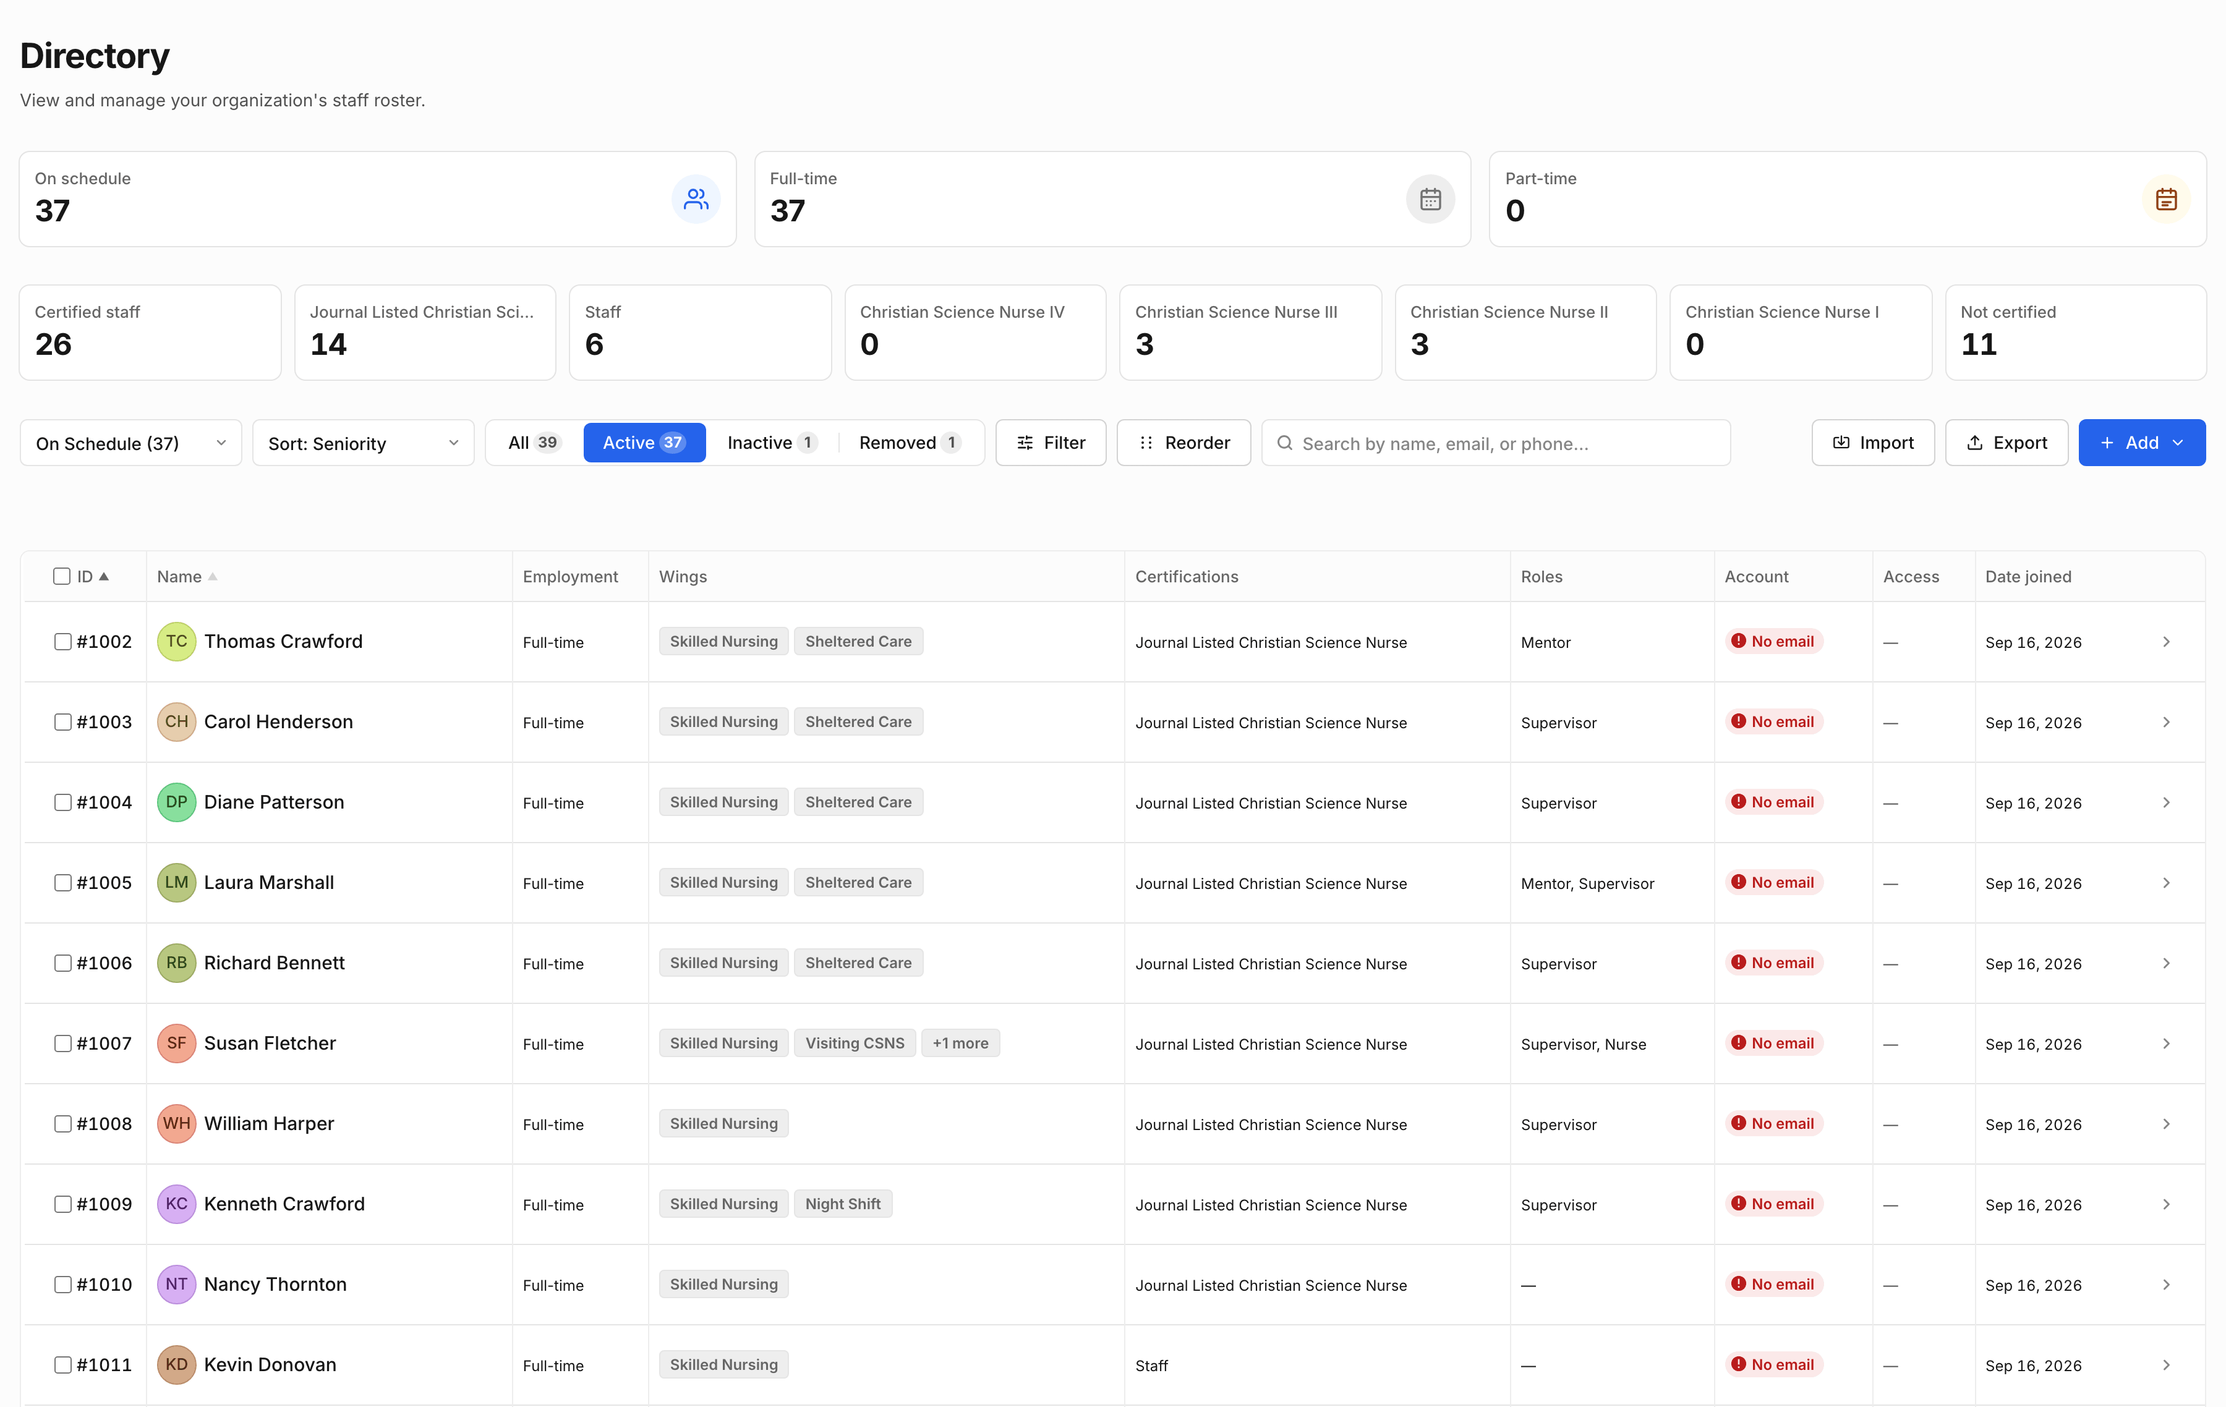Open the Not certified stat card
This screenshot has height=1407, width=2226.
(x=2076, y=333)
